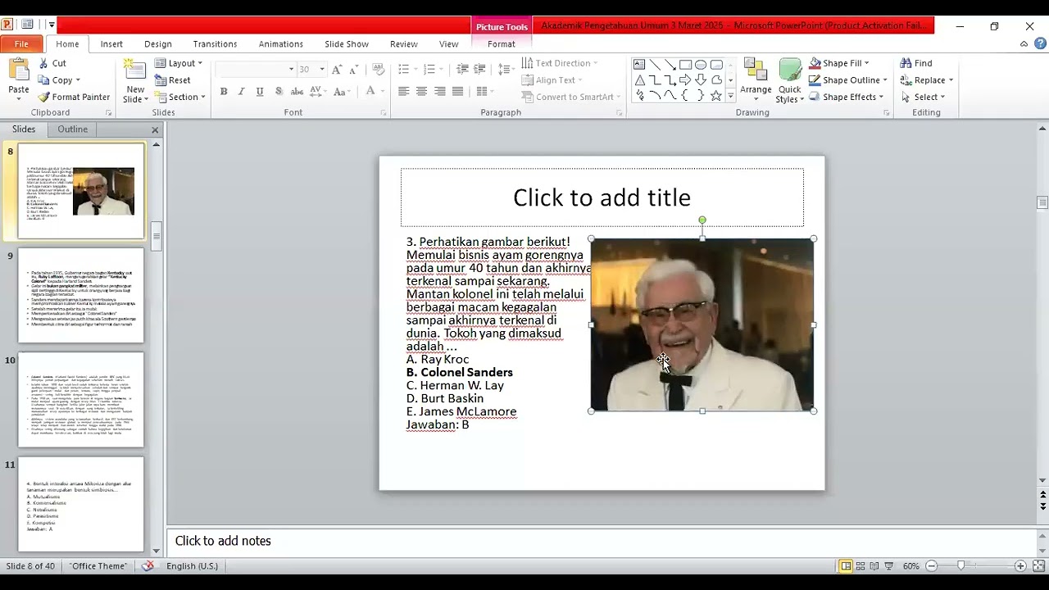Expand the Select dropdown in Editing
1049x590 pixels.
click(x=923, y=97)
